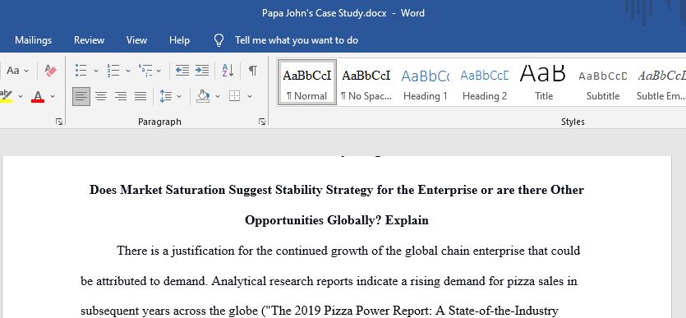Image resolution: width=686 pixels, height=318 pixels.
Task: Click the Decrease Indent icon
Action: click(182, 71)
